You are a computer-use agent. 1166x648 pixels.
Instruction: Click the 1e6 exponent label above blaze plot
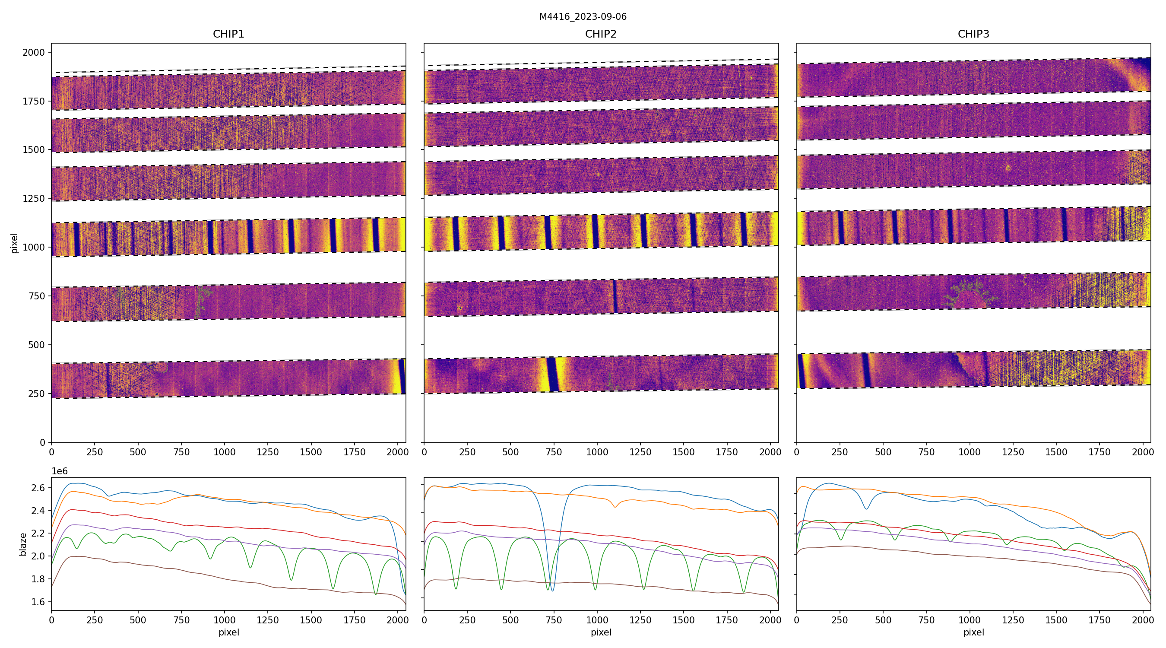(59, 471)
